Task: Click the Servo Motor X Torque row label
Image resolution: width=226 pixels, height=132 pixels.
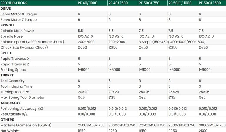Action: [x=19, y=14]
